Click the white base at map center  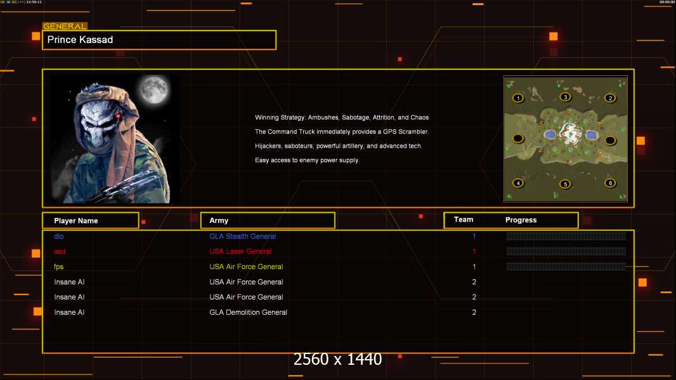570,132
